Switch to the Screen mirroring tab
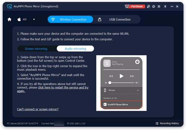 (36, 49)
